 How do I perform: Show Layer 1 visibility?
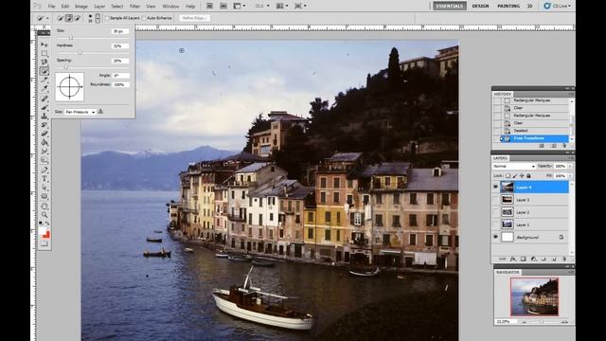pyautogui.click(x=496, y=224)
